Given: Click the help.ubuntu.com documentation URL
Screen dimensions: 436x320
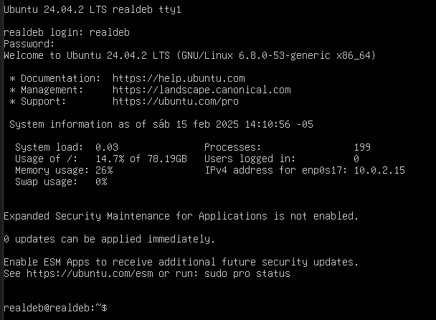Looking at the screenshot, I should (x=179, y=79).
